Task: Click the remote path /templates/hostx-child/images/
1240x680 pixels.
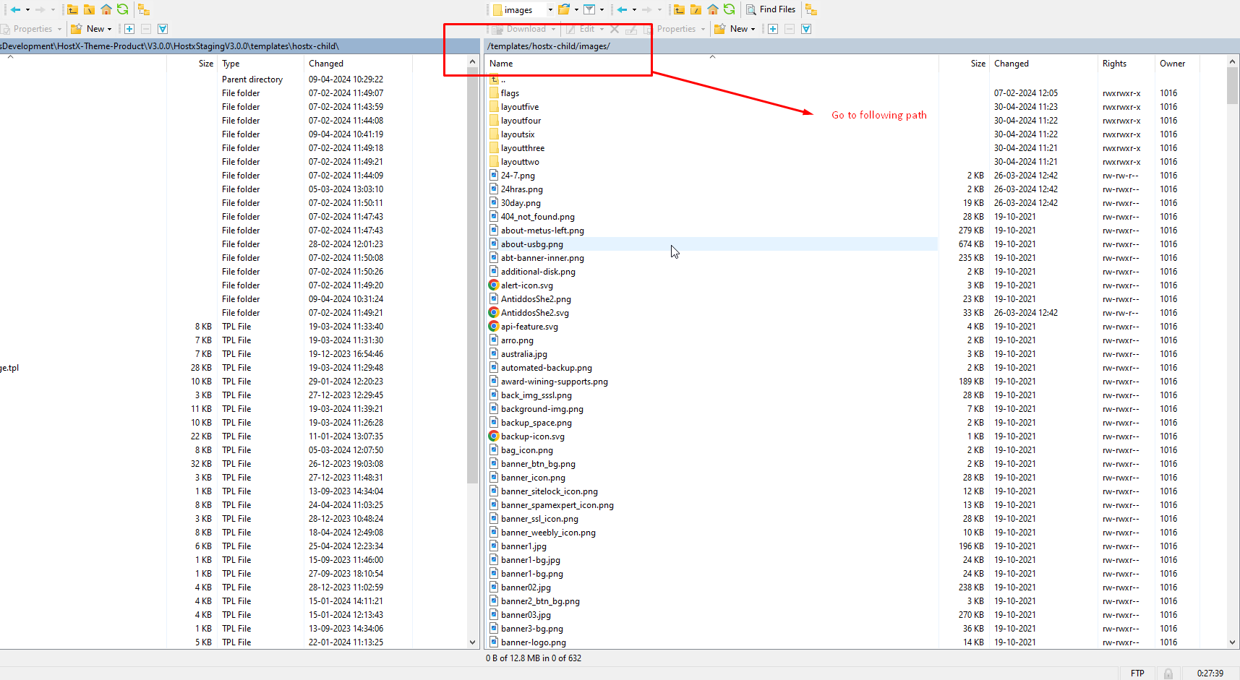Action: (549, 46)
